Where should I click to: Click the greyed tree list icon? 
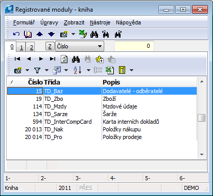pos(98,70)
